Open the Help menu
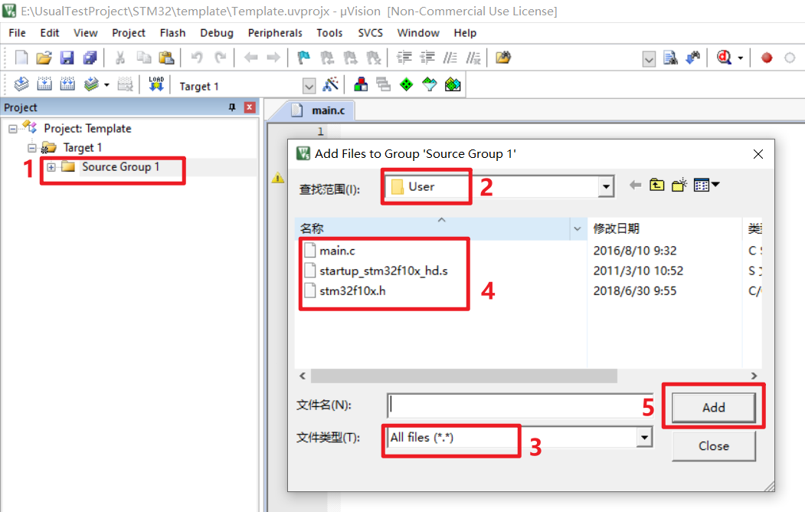The image size is (805, 512). (x=465, y=33)
